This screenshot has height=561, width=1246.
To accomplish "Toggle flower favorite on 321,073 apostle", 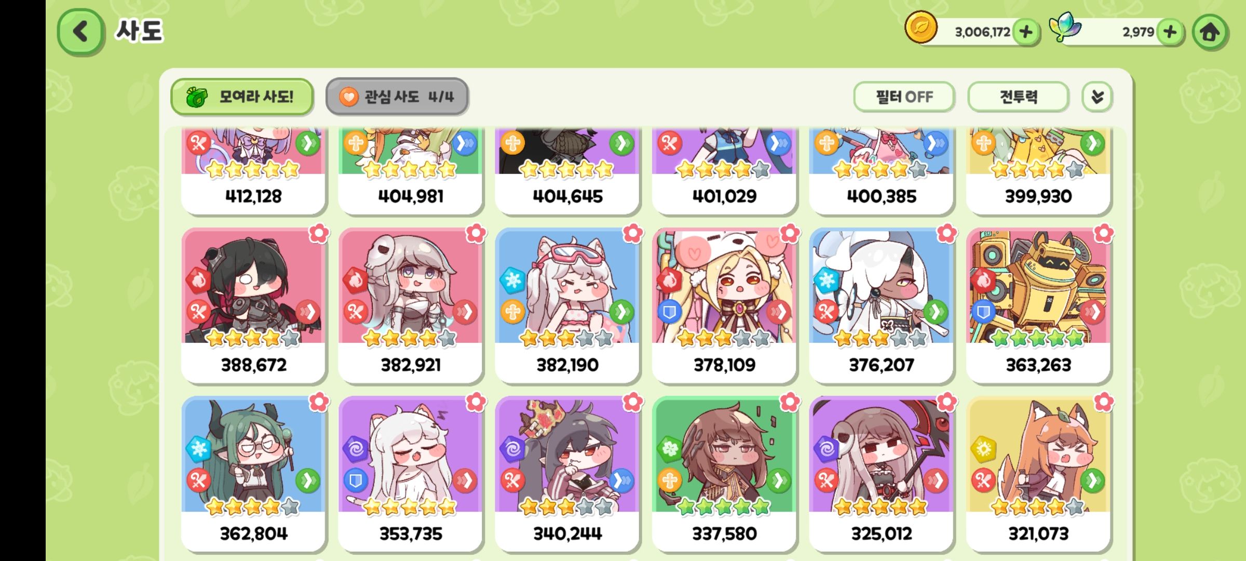I will pos(1103,402).
